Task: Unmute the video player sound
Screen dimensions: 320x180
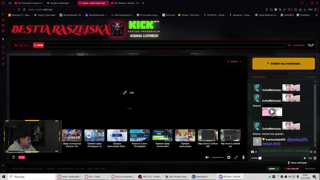Action: point(207,157)
